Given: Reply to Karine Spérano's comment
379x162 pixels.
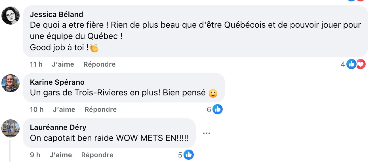Looking at the screenshot, I should pos(100,110).
